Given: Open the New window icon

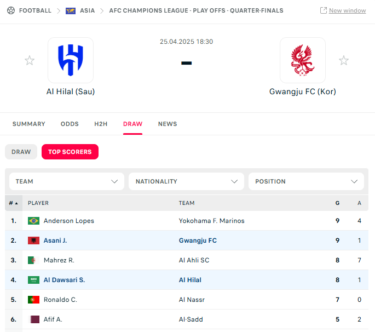Looking at the screenshot, I should coord(324,10).
